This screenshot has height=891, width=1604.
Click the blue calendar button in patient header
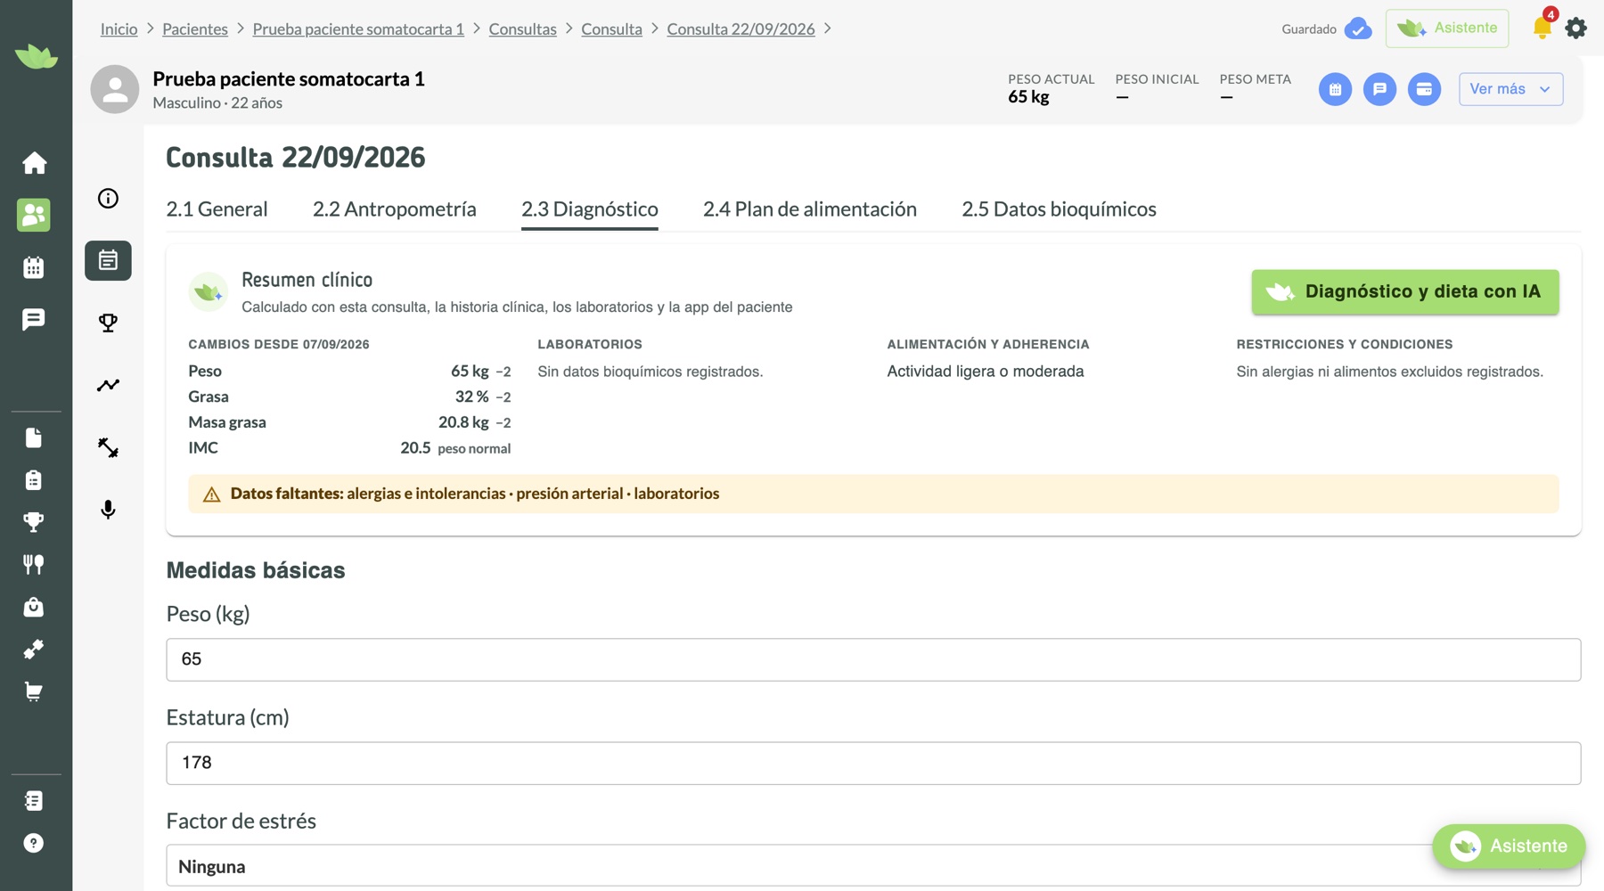(x=1335, y=89)
